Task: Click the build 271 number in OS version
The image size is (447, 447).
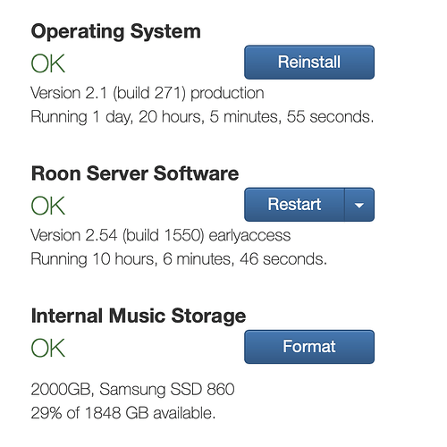Action: tap(149, 93)
